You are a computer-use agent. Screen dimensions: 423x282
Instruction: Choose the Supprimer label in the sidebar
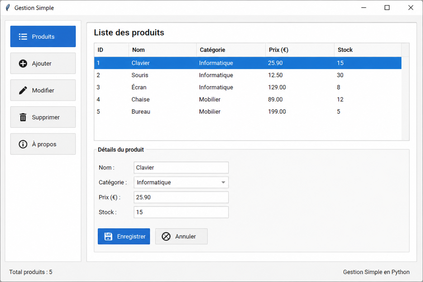(46, 117)
